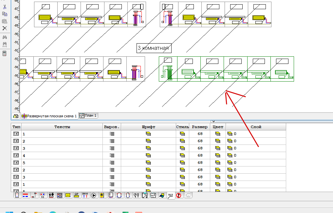Click the circled play arrow tool
Image resolution: width=333 pixels, height=213 pixels.
[x=93, y=195]
